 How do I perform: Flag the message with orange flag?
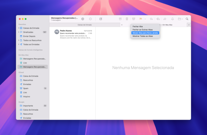141,19
